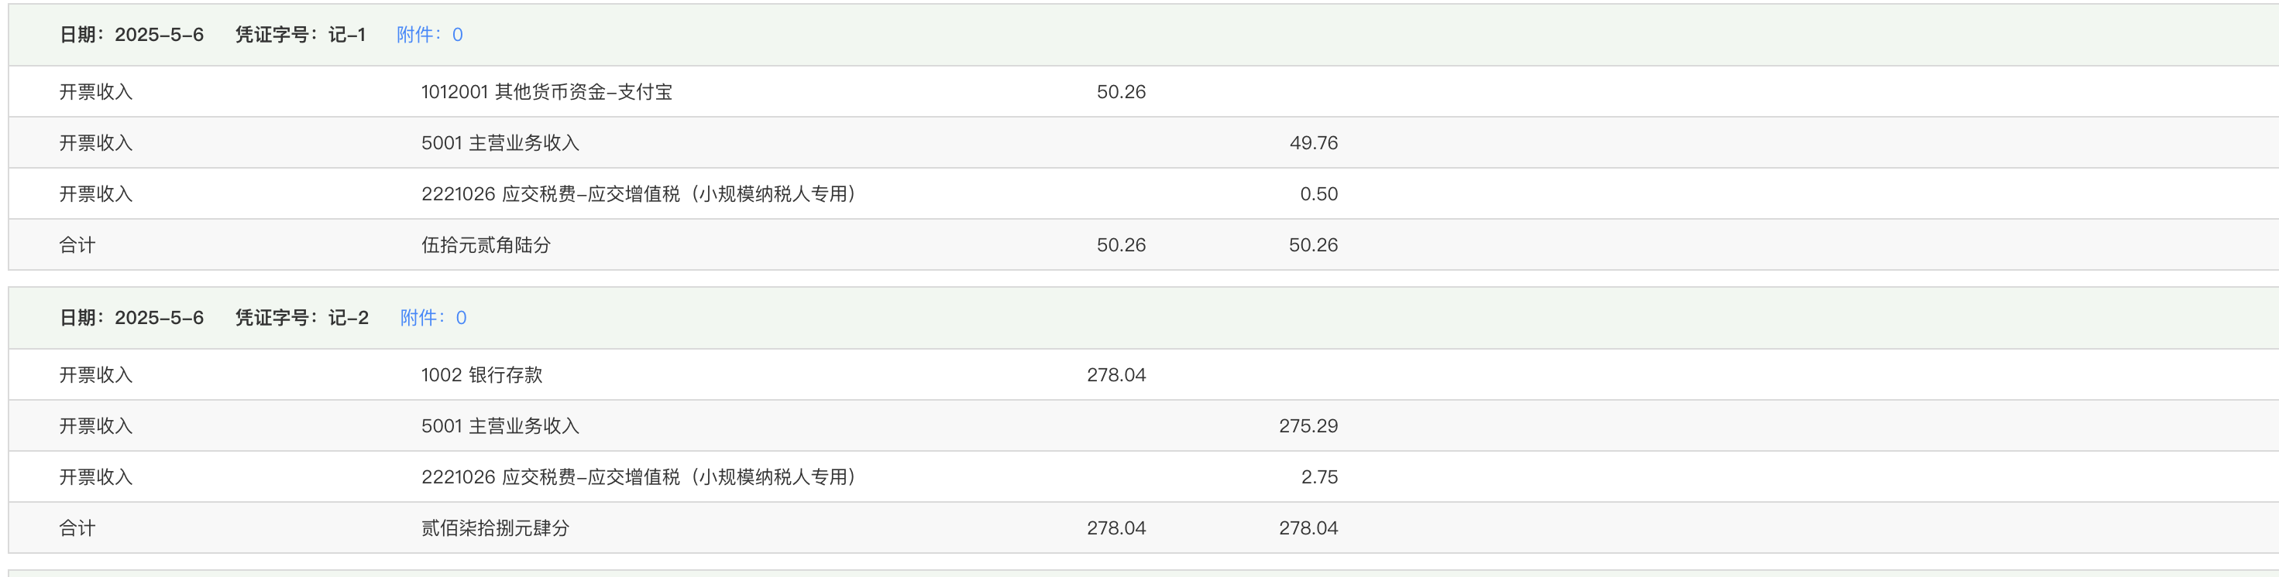Click the 0.50 VAT credit amount

coord(1318,194)
